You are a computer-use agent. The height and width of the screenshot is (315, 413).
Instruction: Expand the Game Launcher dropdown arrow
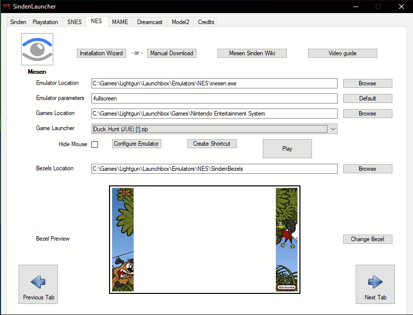(333, 129)
